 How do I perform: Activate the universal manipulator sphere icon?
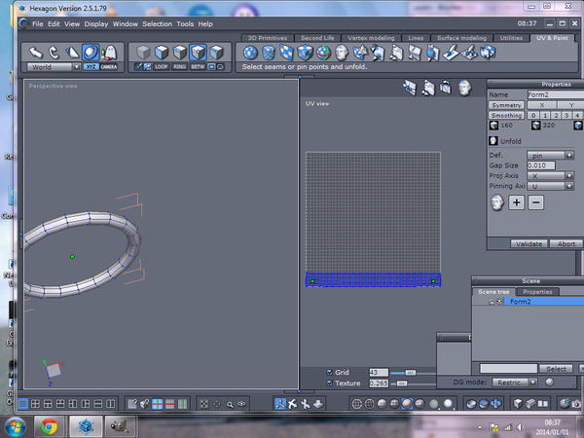pyautogui.click(x=91, y=53)
